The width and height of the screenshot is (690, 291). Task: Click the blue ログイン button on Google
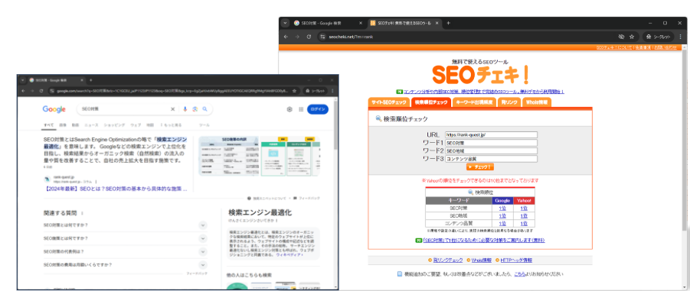pos(318,109)
